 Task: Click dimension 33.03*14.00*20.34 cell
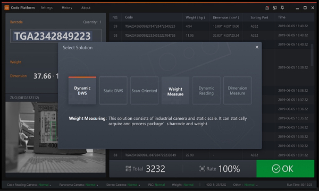[x=226, y=36]
